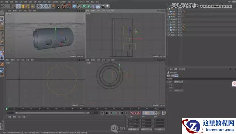Toggle the visibility dots of the orange-highlighted Boole object
Screen dimensions: 236x134
181,14
